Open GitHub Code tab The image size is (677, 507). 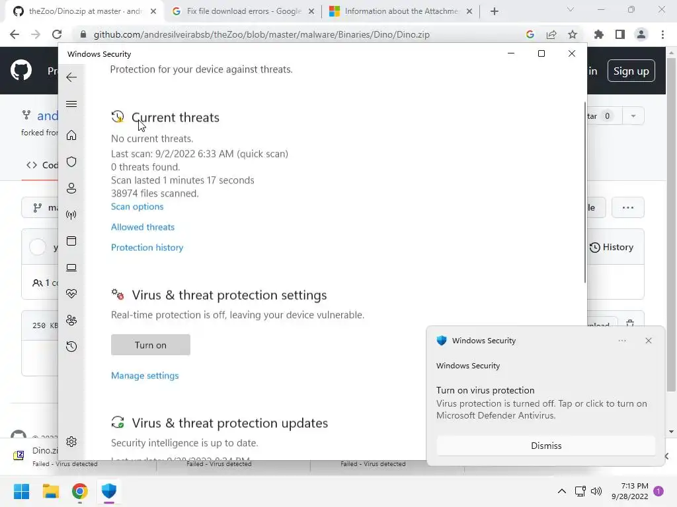pyautogui.click(x=42, y=165)
